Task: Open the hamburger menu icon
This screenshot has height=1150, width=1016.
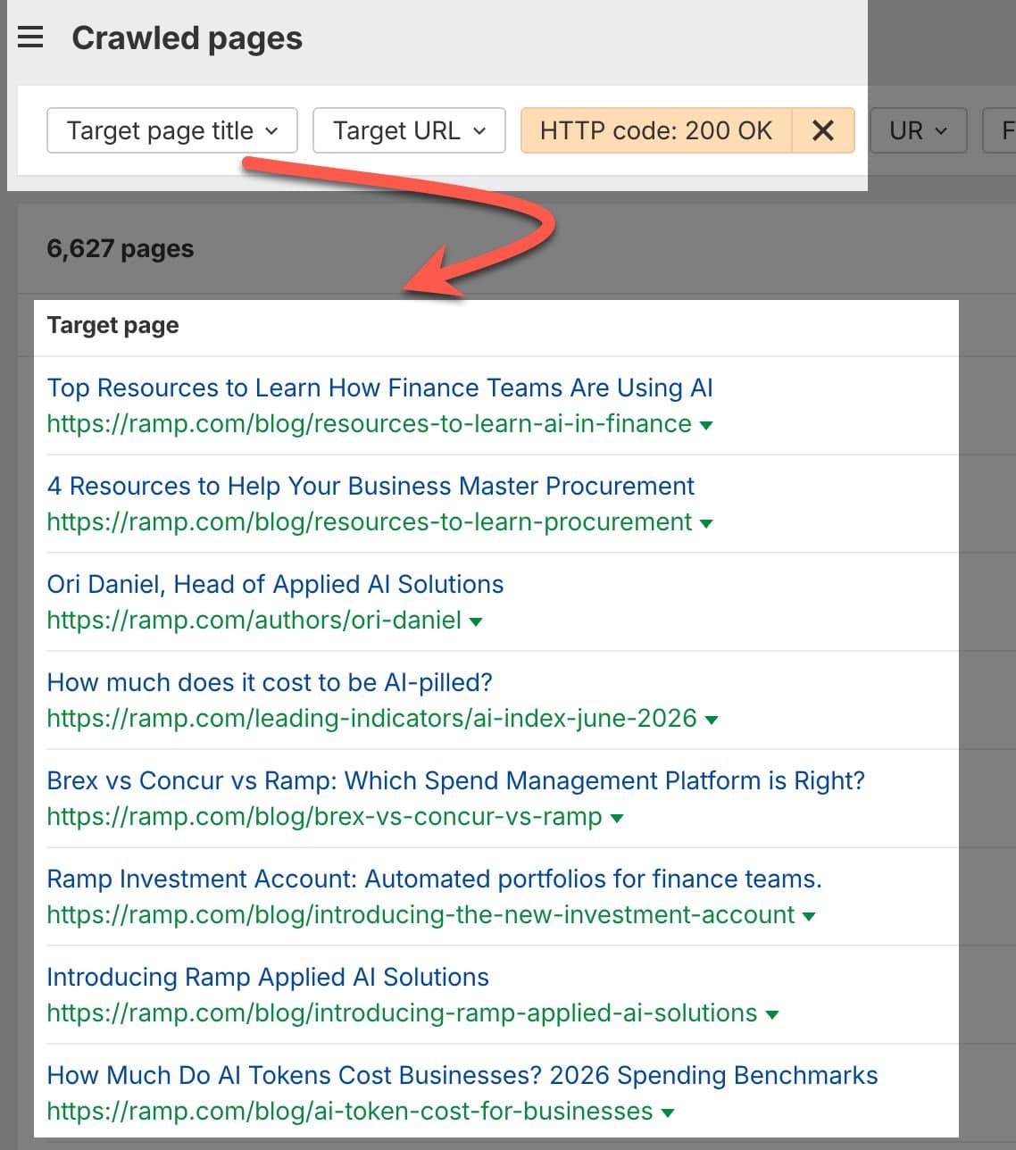Action: tap(30, 37)
